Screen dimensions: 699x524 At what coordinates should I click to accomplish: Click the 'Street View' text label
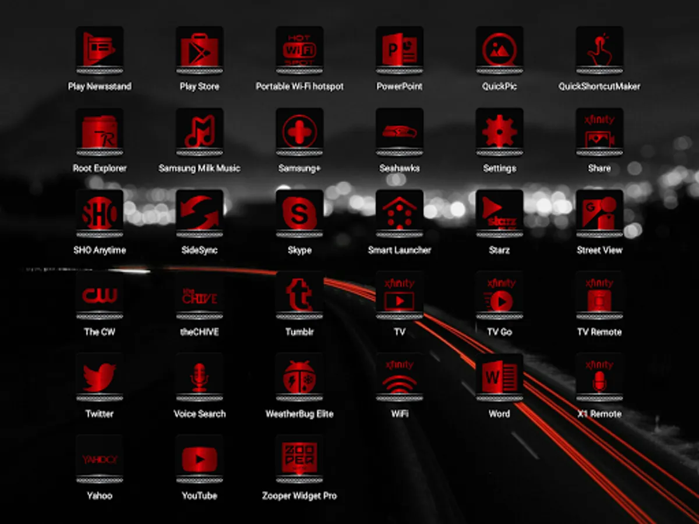coord(599,250)
